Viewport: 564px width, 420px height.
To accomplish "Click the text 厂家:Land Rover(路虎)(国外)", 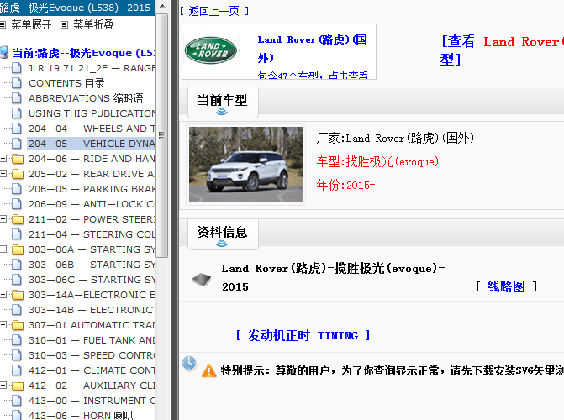I will click(x=395, y=138).
